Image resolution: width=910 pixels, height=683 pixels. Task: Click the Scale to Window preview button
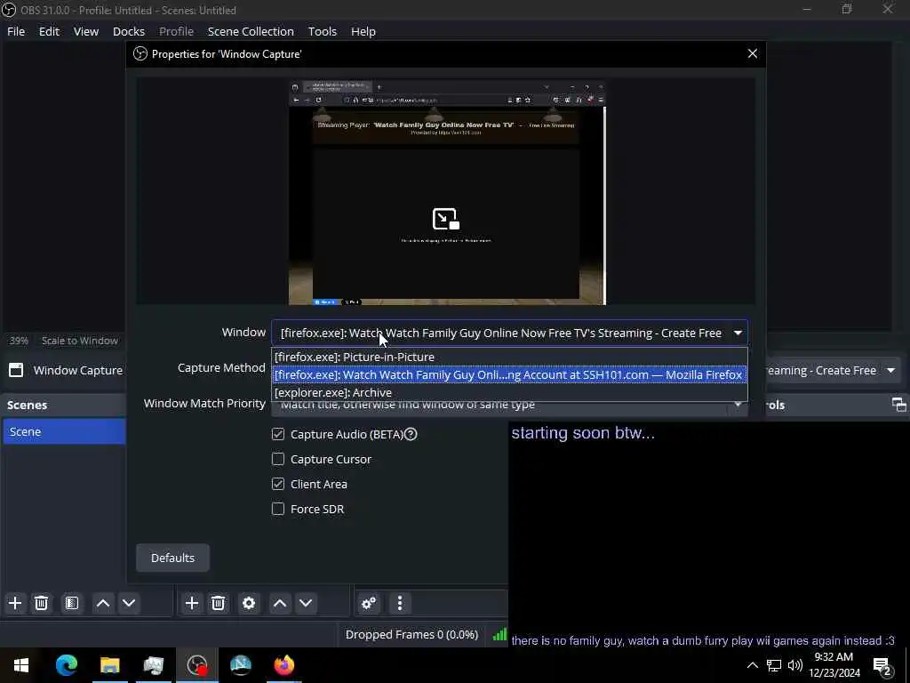click(79, 341)
